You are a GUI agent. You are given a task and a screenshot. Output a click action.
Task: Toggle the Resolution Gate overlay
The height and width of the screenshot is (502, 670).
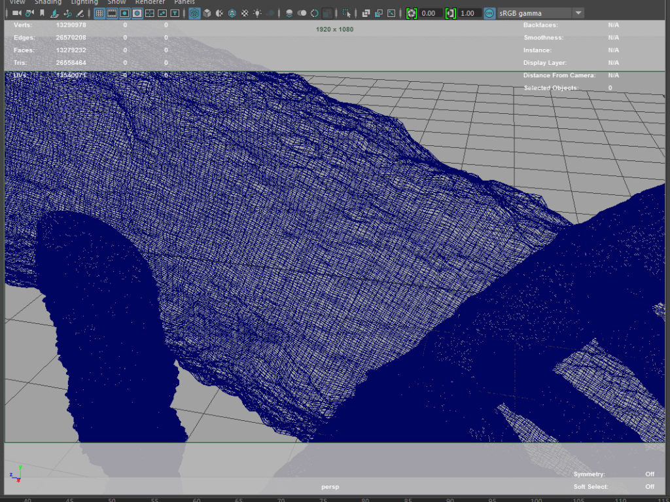click(x=124, y=13)
